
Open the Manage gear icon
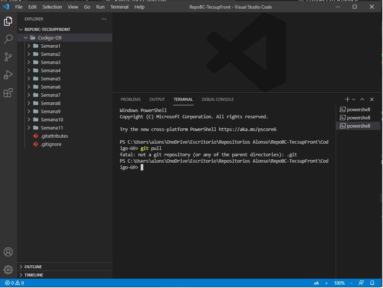[x=8, y=269]
